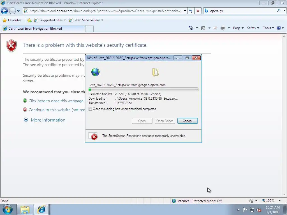Open the recent pages dropdown arrow
Image resolution: width=287 pixels, height=215 pixels.
pyautogui.click(x=18, y=11)
